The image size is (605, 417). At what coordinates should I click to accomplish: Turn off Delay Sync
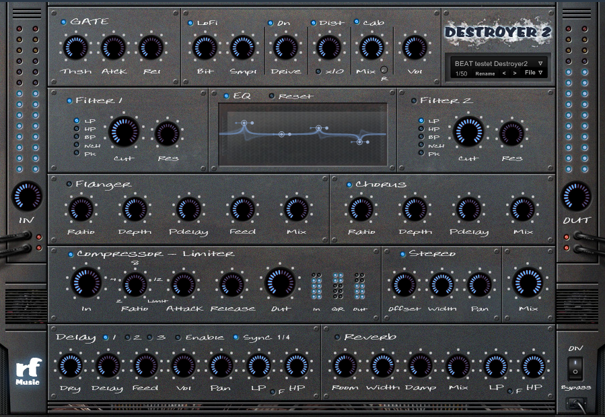(236, 337)
